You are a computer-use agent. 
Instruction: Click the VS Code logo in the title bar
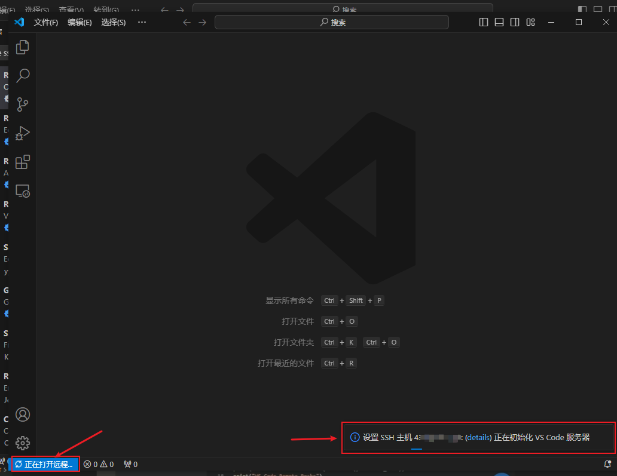(19, 22)
